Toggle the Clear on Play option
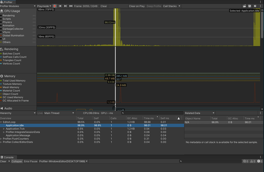264x172 pixels. pos(137,6)
